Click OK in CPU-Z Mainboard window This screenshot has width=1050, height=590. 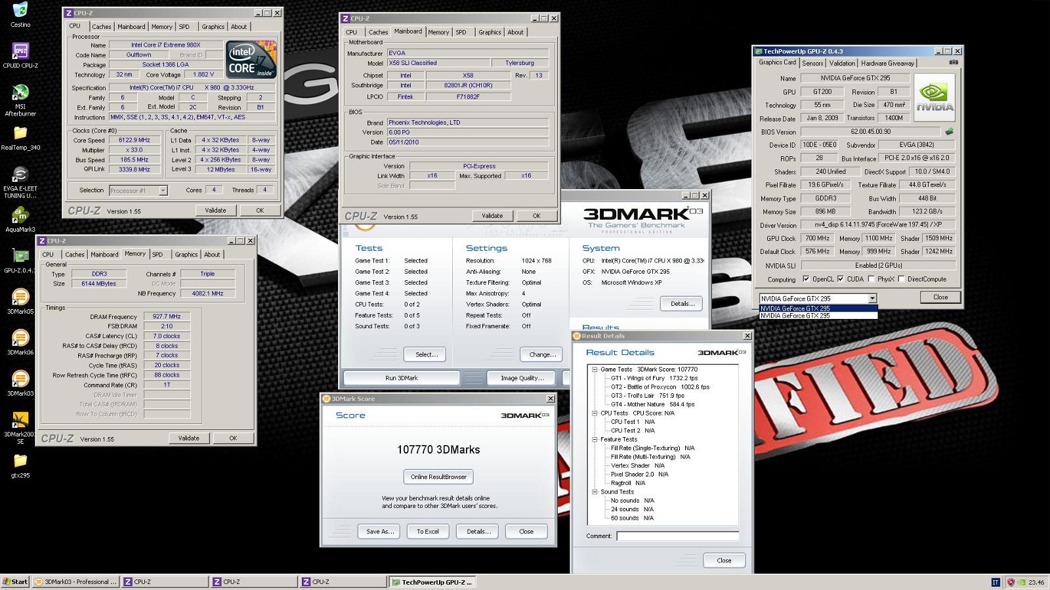click(536, 216)
